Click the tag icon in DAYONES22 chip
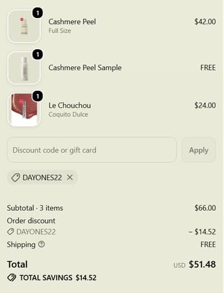 click(16, 177)
